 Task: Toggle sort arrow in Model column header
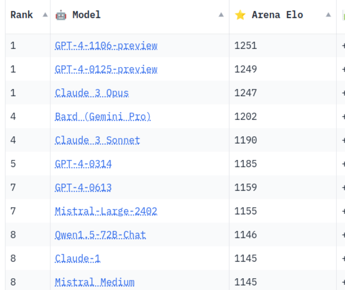221,15
